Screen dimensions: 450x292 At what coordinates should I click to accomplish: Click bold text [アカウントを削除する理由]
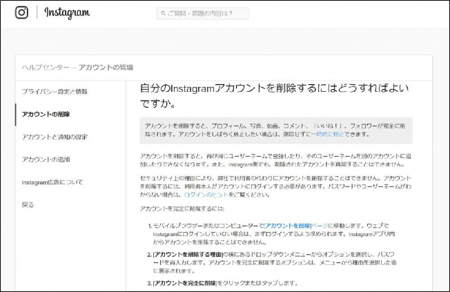tap(188, 255)
